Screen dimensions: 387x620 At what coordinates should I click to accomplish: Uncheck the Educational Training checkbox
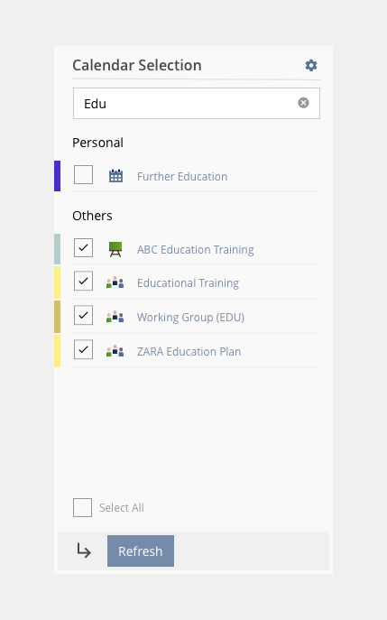point(83,282)
